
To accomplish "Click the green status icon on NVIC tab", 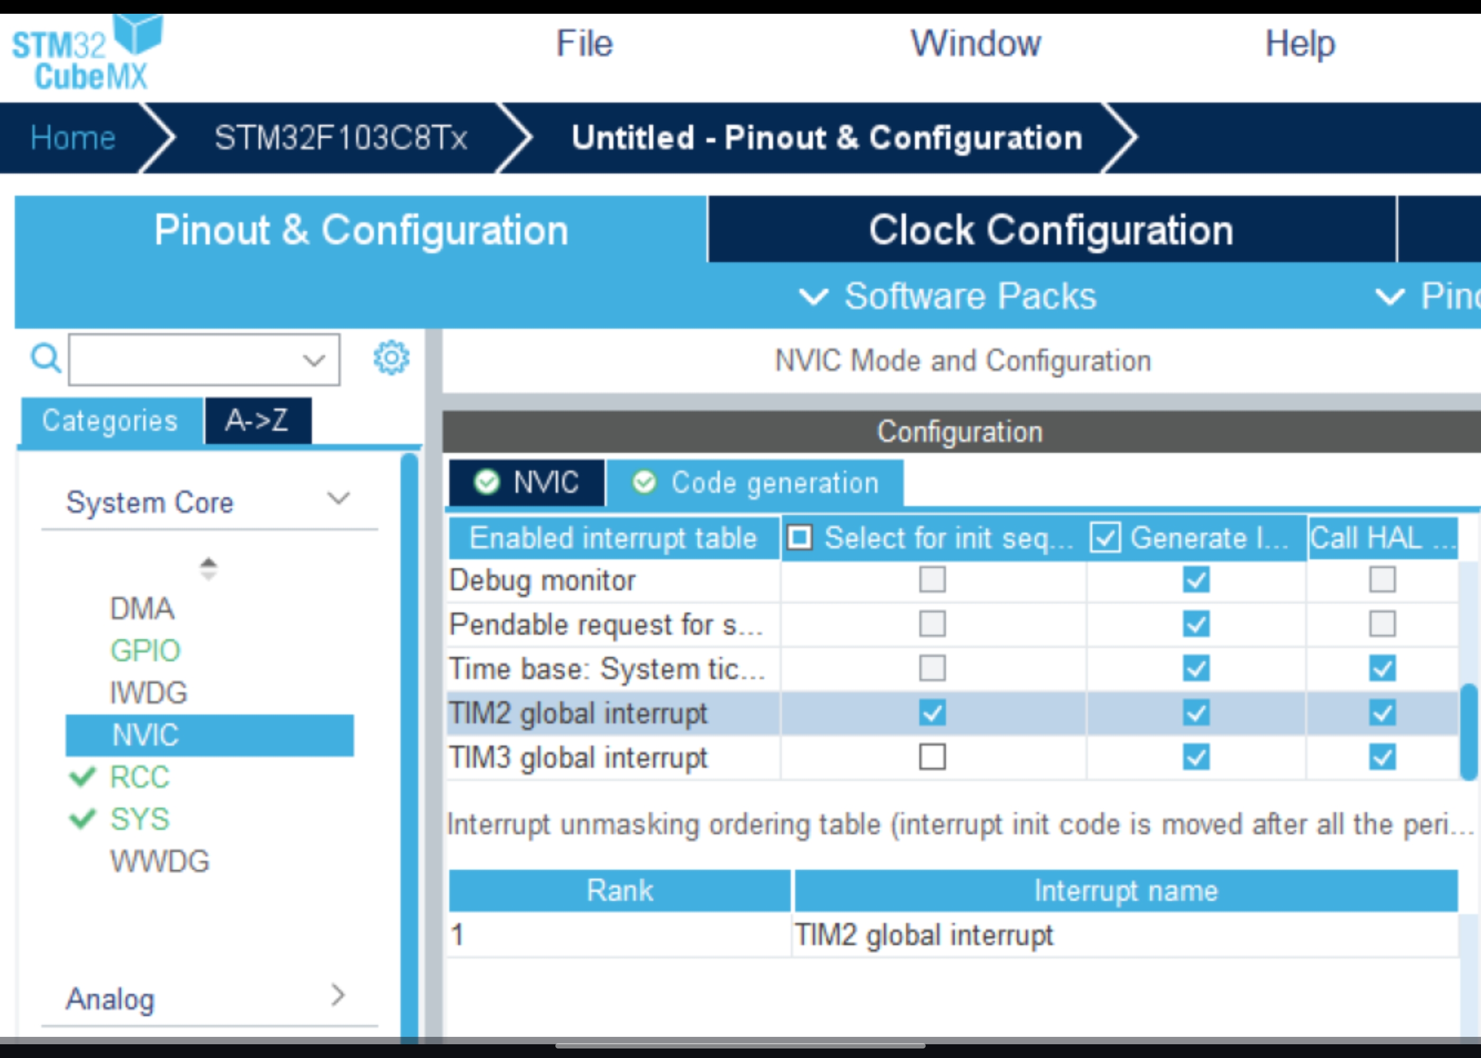I will coord(487,483).
